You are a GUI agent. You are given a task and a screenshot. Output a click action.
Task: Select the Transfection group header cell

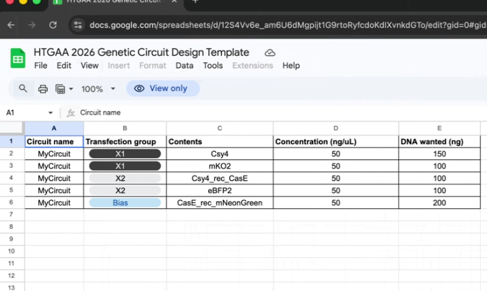pos(125,142)
